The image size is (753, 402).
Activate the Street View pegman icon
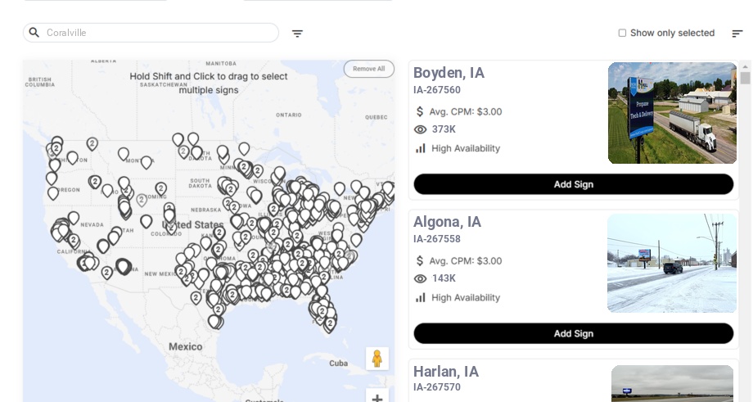click(377, 359)
